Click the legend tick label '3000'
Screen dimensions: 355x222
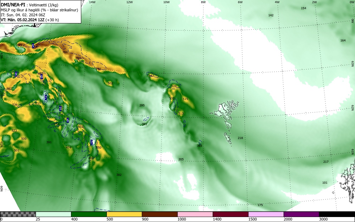tap(323, 219)
